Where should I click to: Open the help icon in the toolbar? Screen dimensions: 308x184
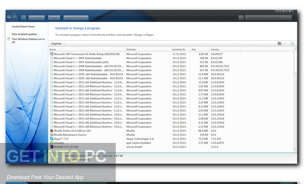tap(292, 43)
